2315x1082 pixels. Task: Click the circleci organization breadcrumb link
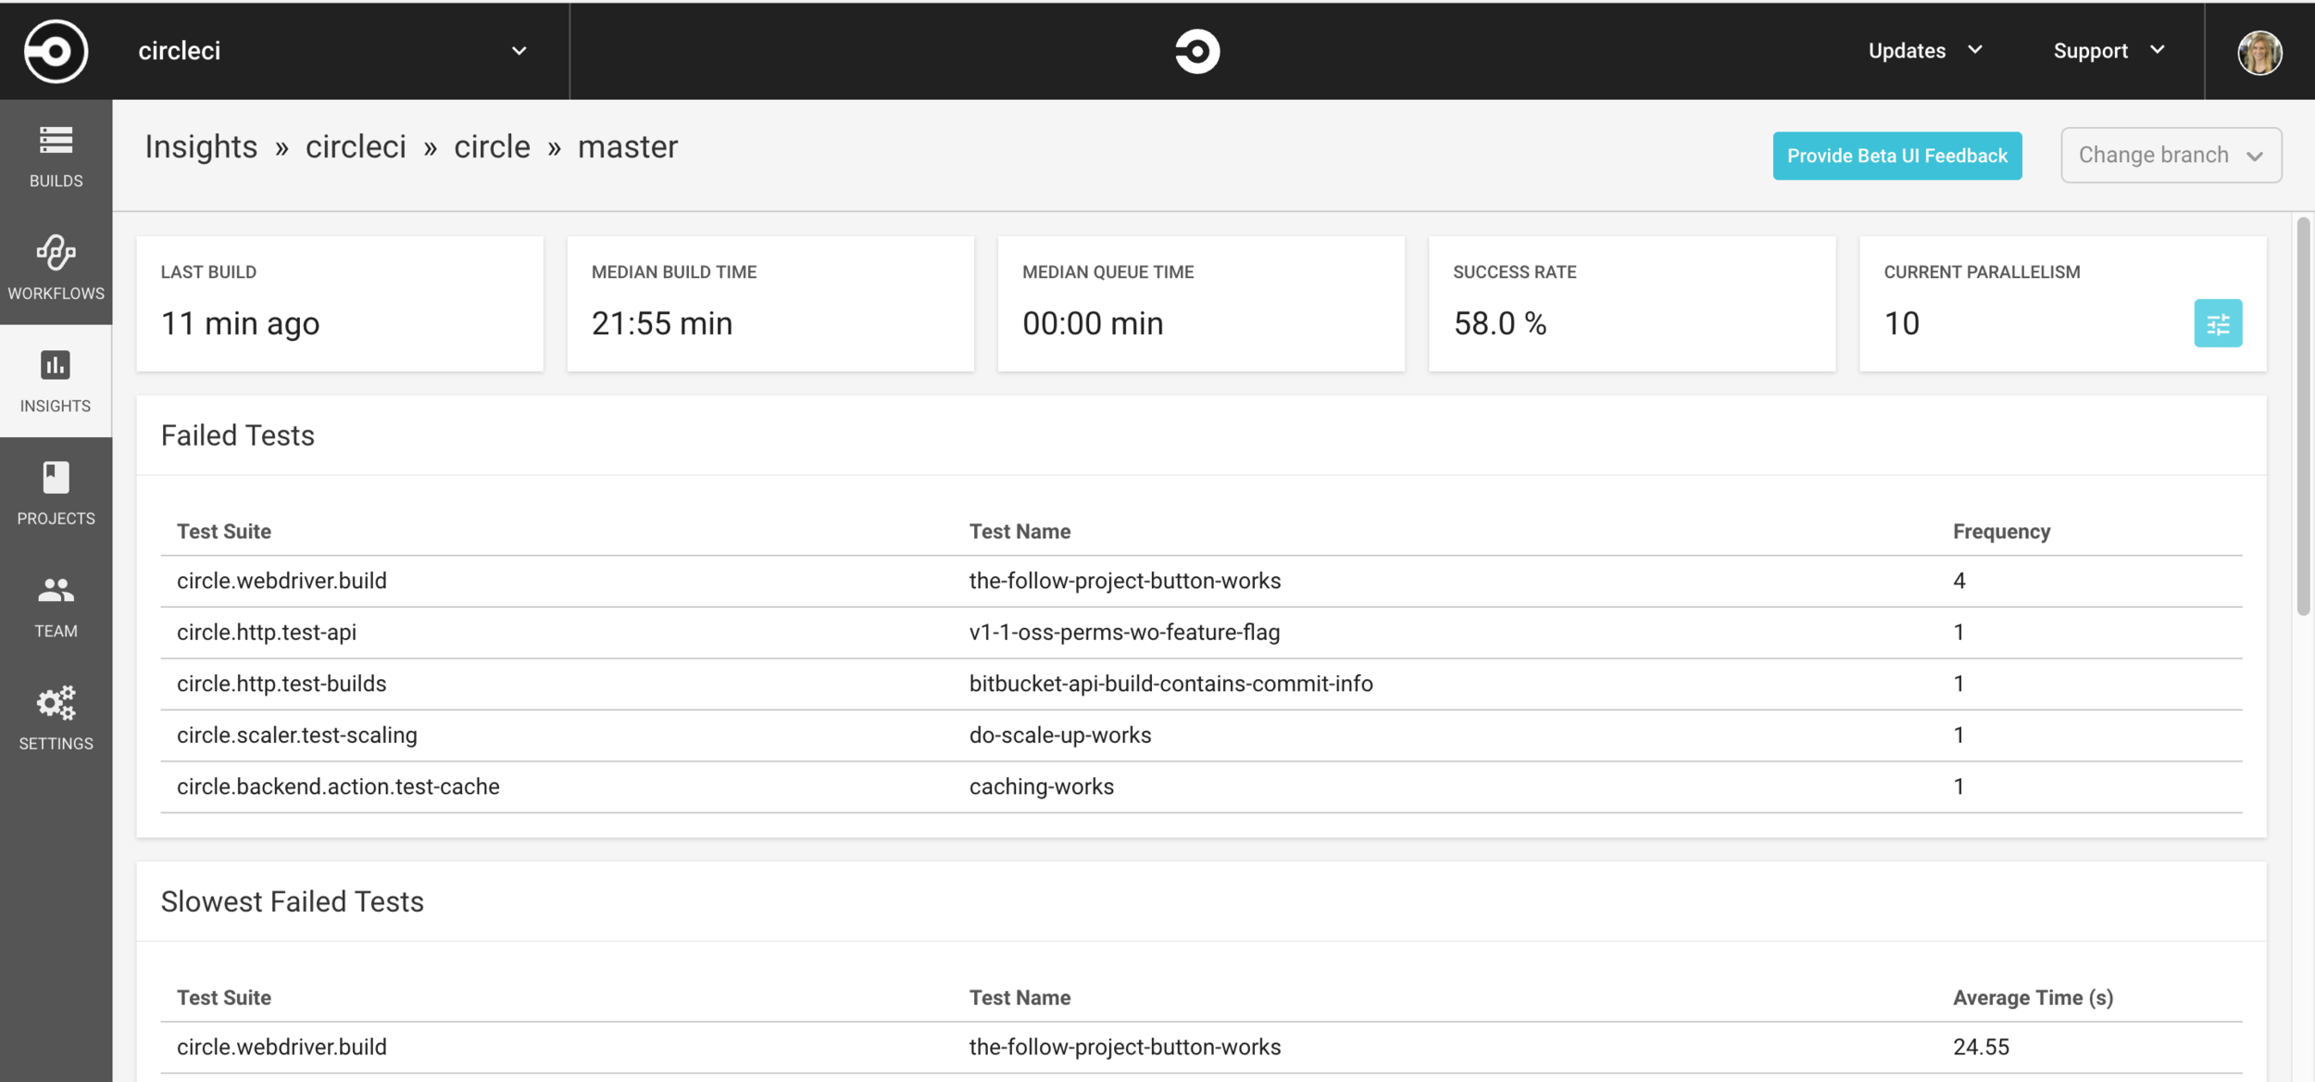pyautogui.click(x=356, y=147)
